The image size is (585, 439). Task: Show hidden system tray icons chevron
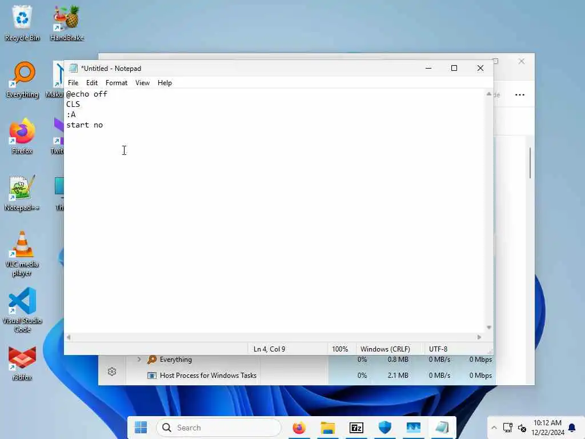pos(494,428)
